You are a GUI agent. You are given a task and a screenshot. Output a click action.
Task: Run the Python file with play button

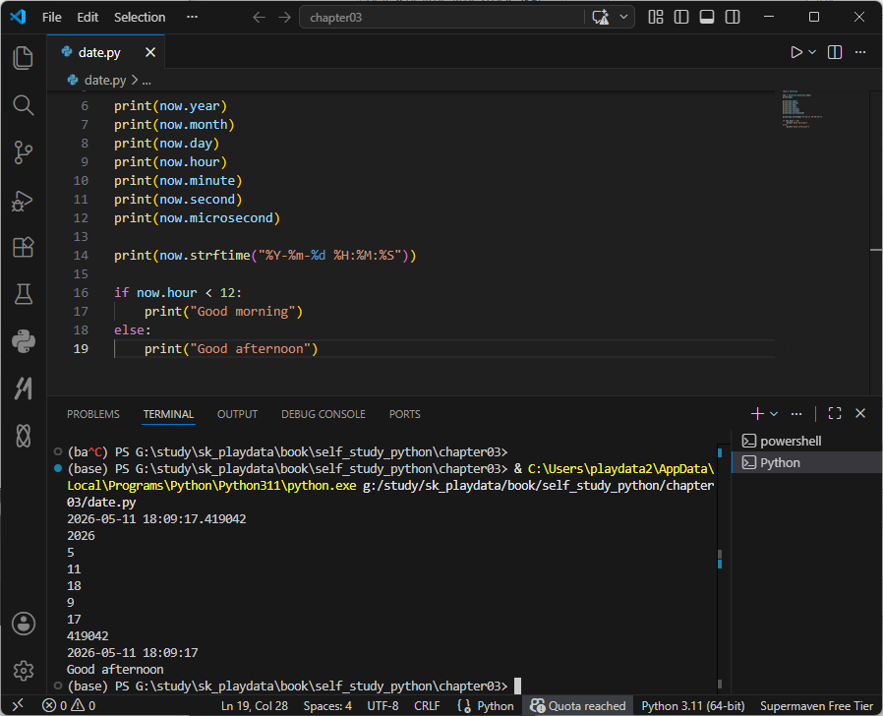coord(795,52)
